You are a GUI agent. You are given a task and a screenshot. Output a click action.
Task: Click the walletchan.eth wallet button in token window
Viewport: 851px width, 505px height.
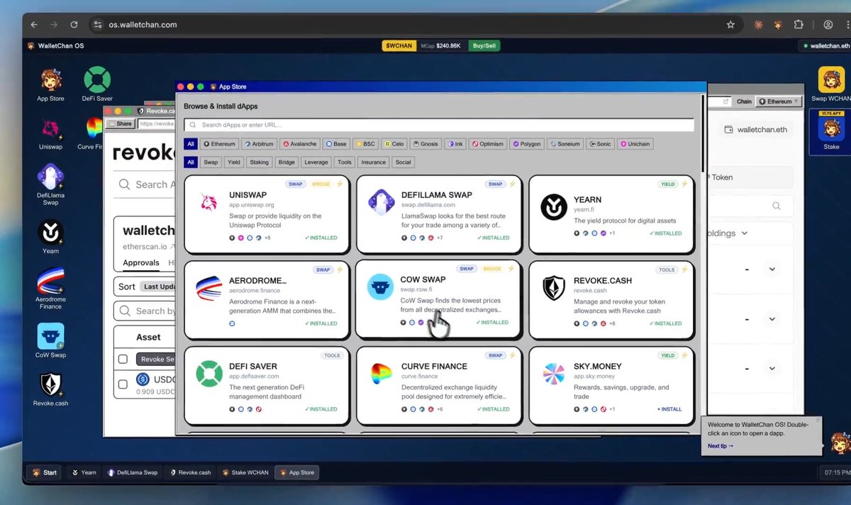coord(756,130)
